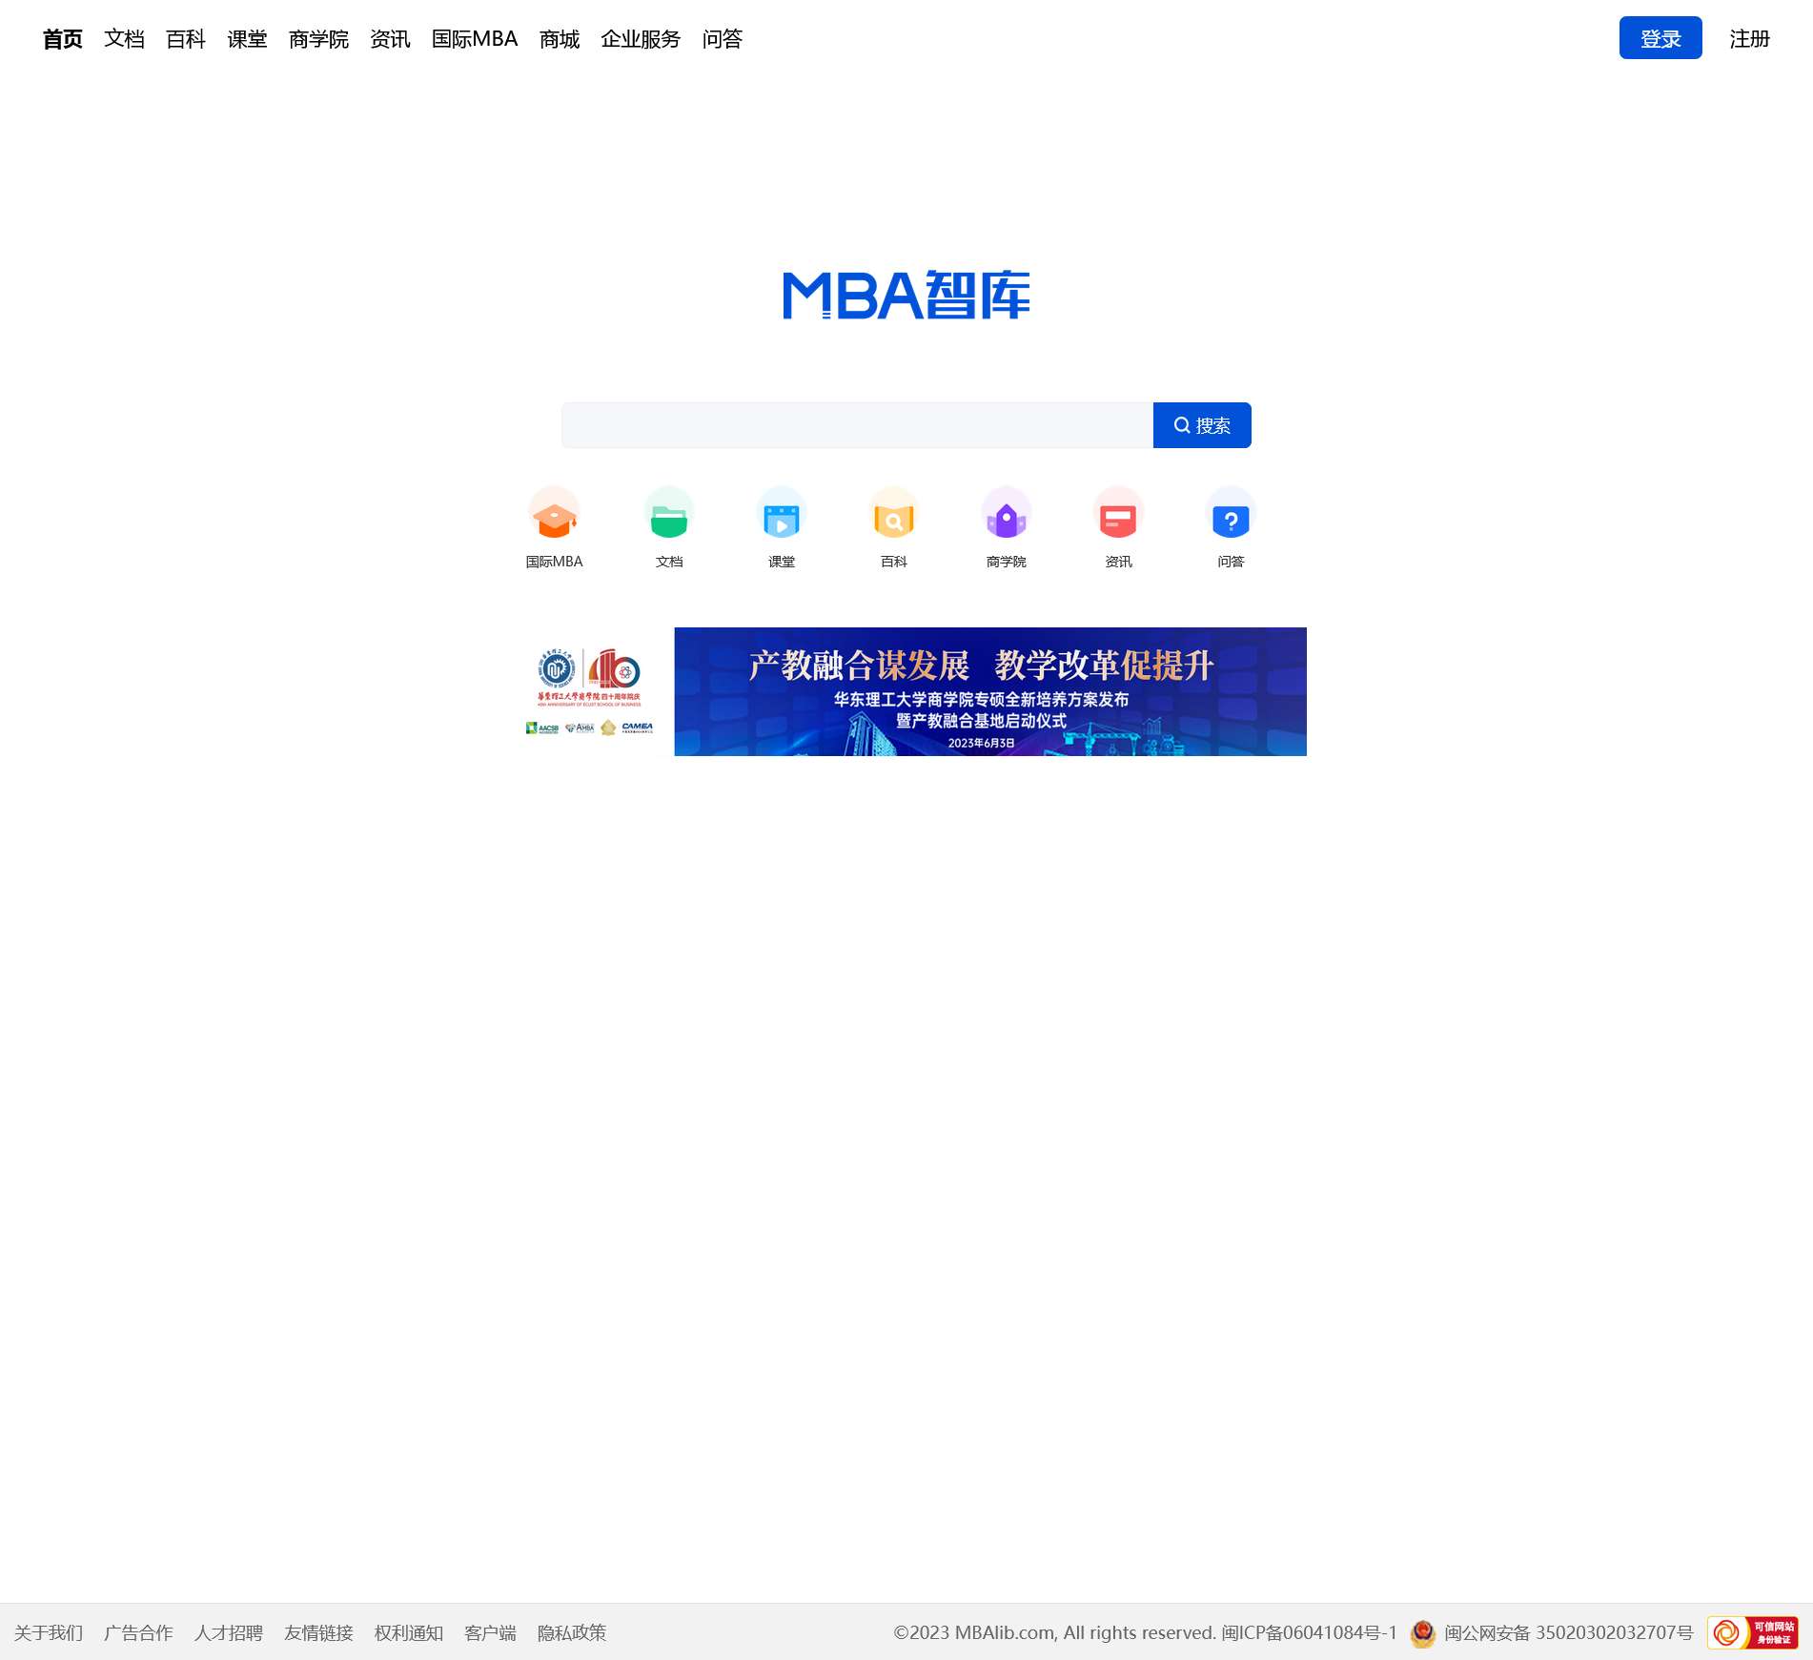
Task: Click the 登录 login button
Action: [1660, 38]
